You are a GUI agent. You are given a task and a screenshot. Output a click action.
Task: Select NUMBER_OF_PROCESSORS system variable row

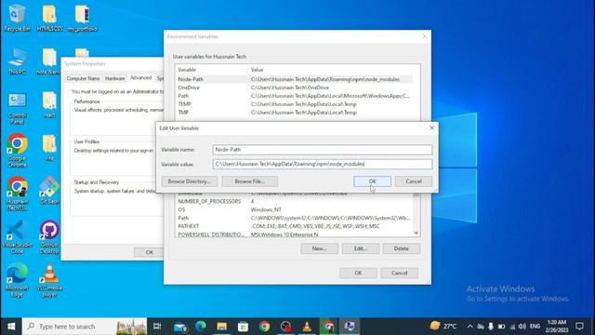pos(294,201)
